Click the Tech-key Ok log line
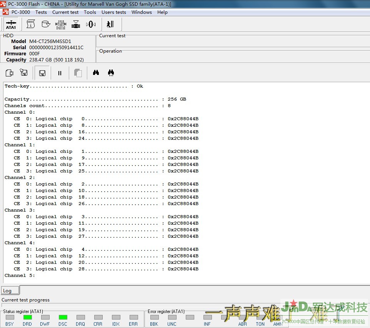Viewport: 370px width, 328px height. [74, 86]
